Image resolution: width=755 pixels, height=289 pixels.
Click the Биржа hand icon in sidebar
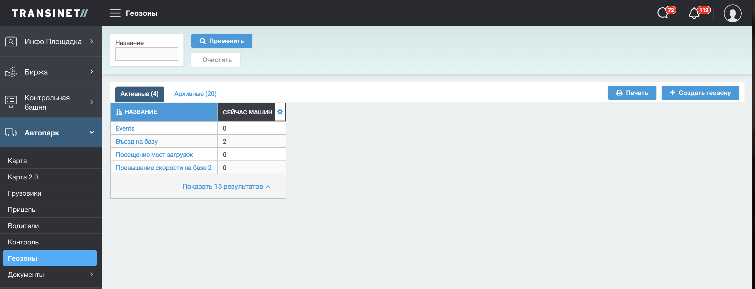11,72
